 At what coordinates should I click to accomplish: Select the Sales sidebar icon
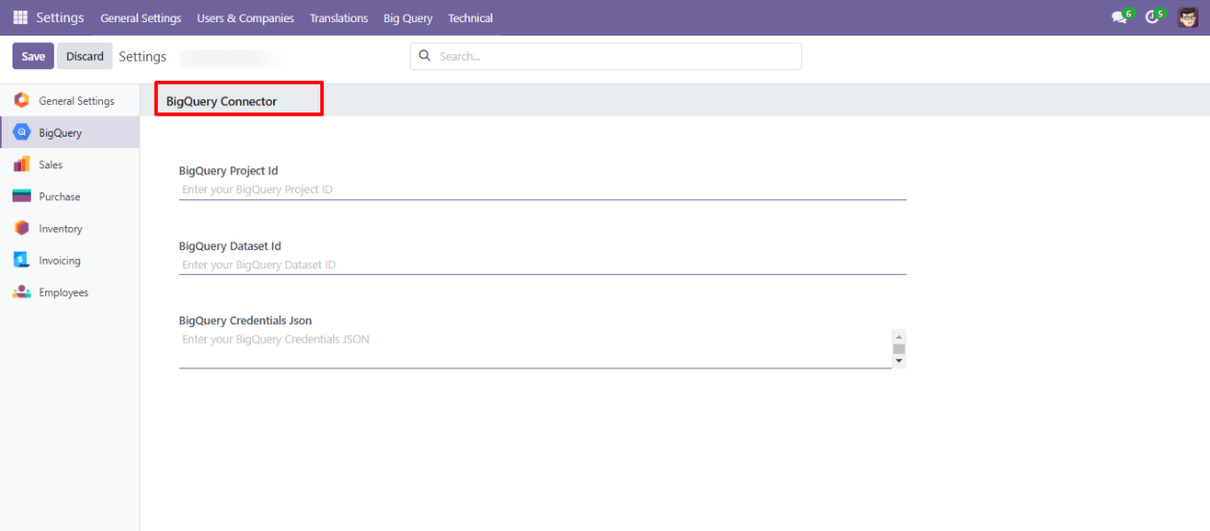(x=21, y=164)
